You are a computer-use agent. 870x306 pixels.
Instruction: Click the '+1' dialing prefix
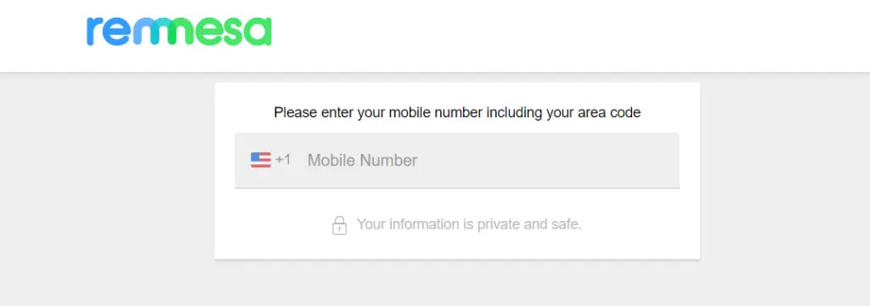pos(283,160)
